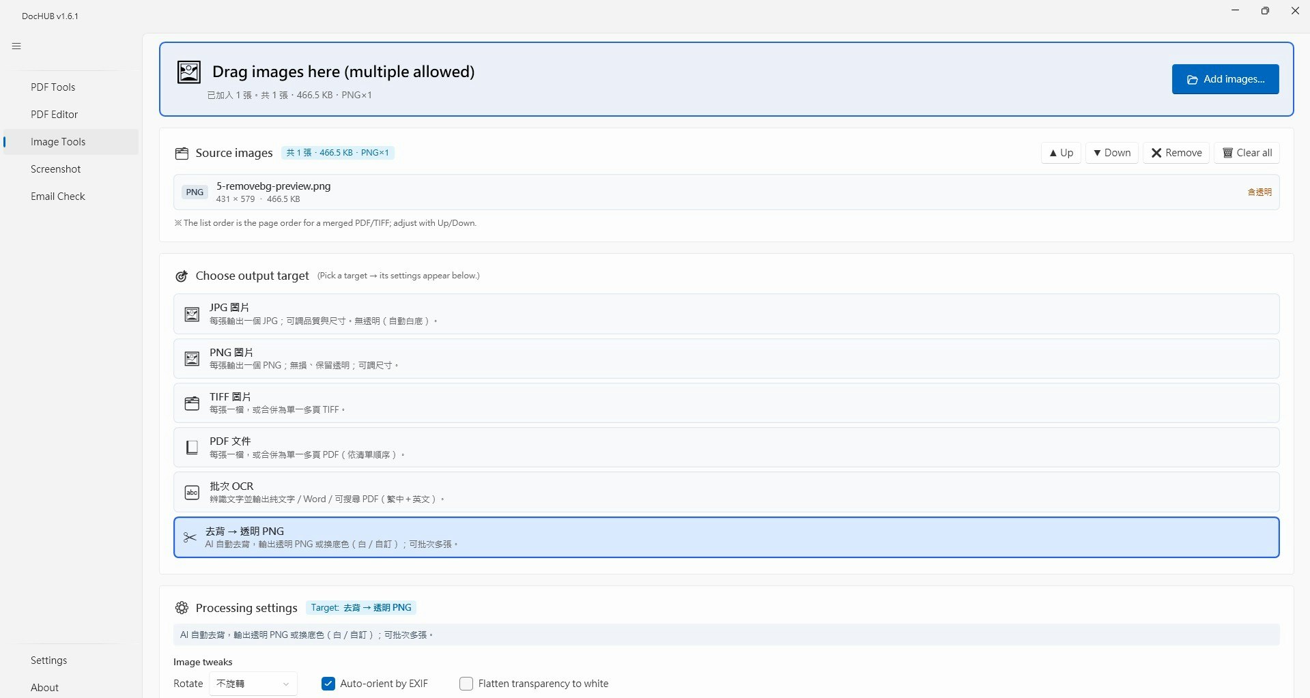Toggle the hamburger navigation menu
Screen dimensions: 1310x698
16,46
